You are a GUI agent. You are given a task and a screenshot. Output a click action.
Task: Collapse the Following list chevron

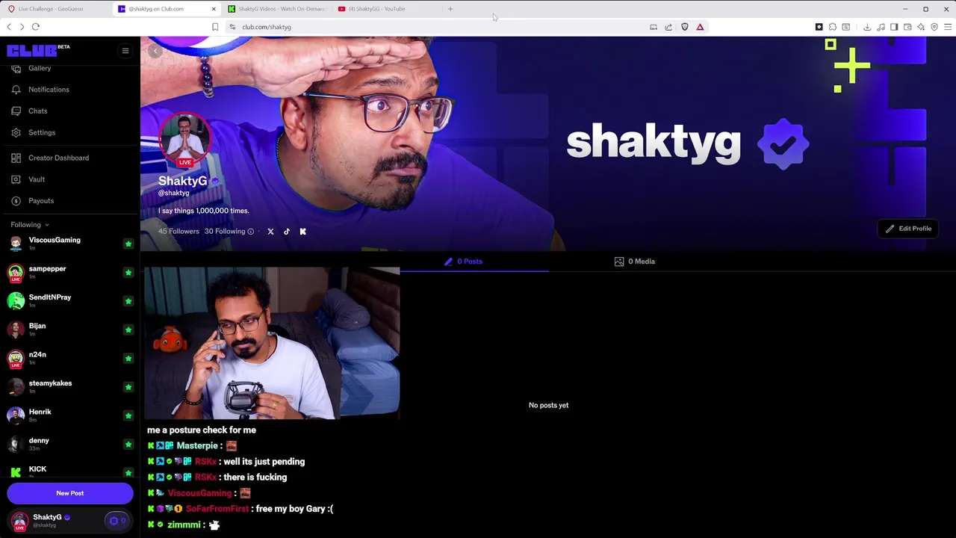pyautogui.click(x=46, y=225)
